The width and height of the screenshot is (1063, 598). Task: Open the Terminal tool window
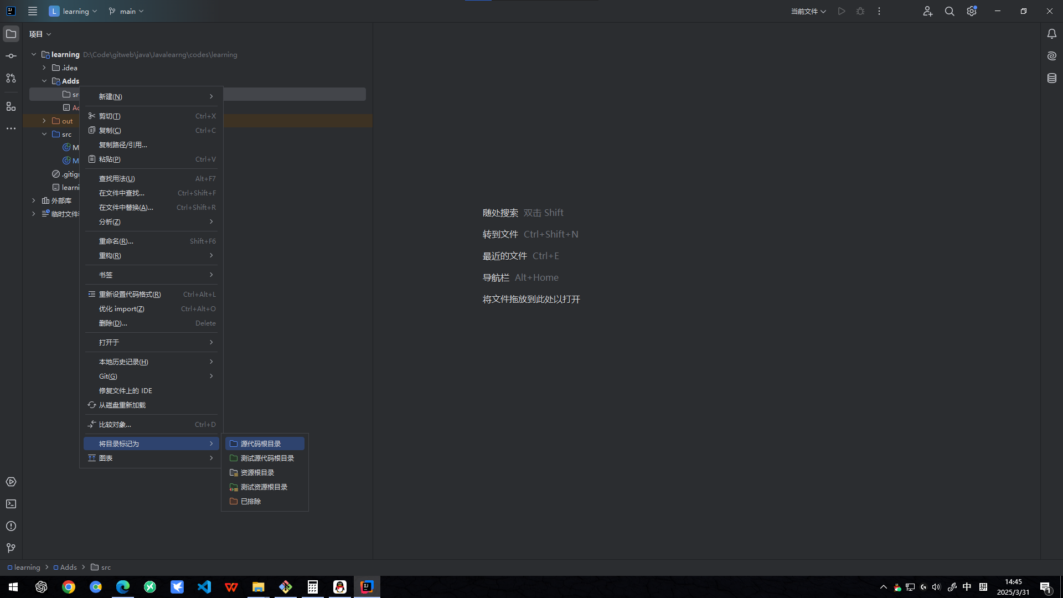click(x=11, y=504)
